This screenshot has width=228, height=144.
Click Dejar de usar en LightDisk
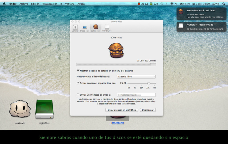(122, 110)
